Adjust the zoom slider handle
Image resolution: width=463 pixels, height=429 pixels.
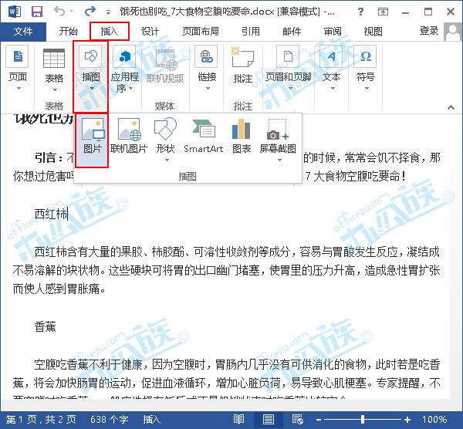pos(363,419)
